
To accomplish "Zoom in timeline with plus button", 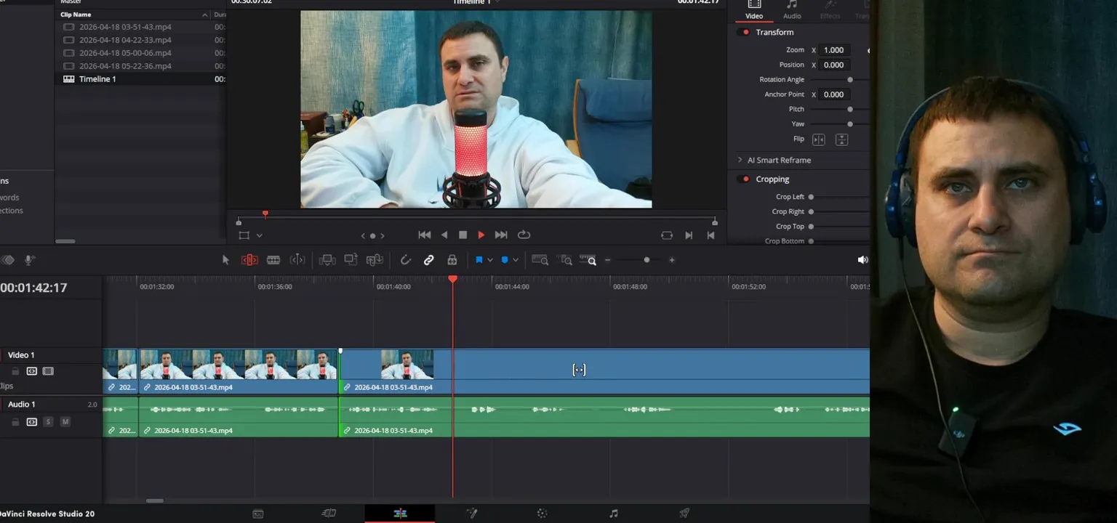I will (x=672, y=260).
